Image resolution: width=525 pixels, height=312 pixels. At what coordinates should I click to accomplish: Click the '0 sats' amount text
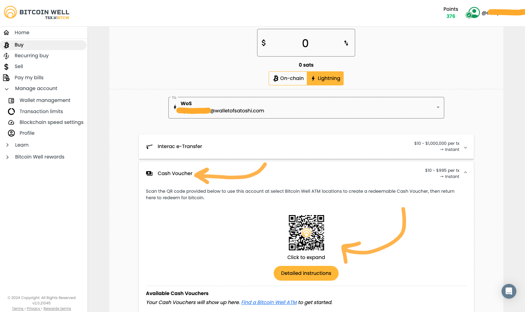pyautogui.click(x=306, y=65)
